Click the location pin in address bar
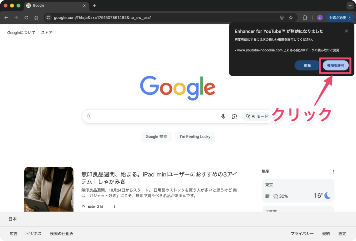Viewport: 356px width, 241px height. 282,18
